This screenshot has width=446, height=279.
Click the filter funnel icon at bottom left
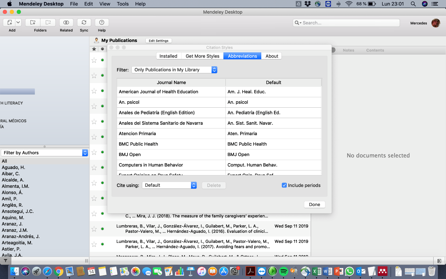coord(5,261)
